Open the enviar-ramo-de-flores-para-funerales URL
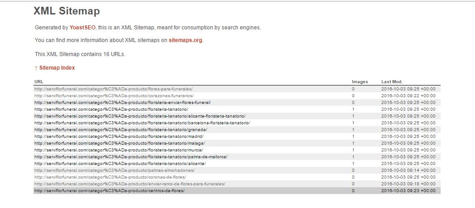Viewport: 475px width, 208px height. [130, 184]
